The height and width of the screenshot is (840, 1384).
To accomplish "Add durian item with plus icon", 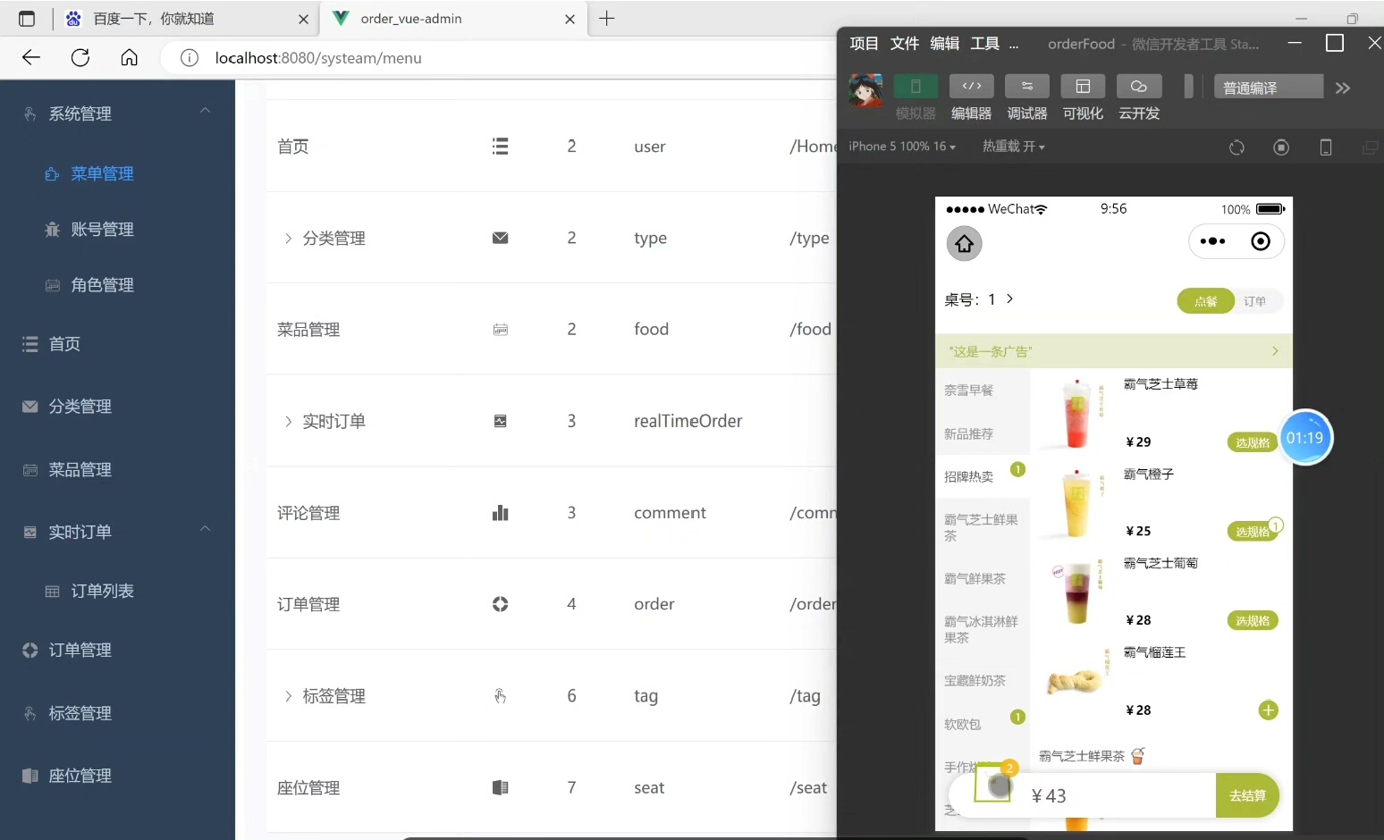I will pos(1268,710).
